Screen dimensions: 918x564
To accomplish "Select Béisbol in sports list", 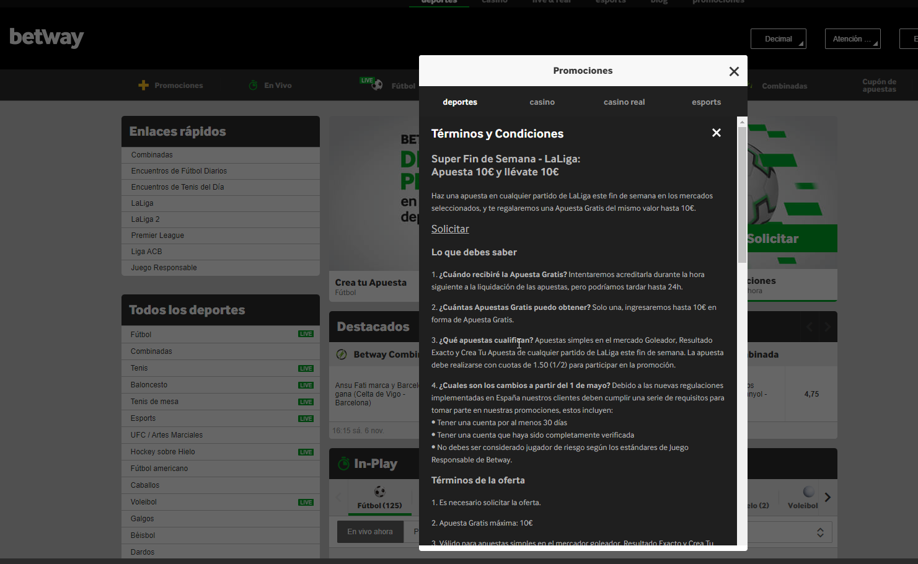I will pos(221,535).
